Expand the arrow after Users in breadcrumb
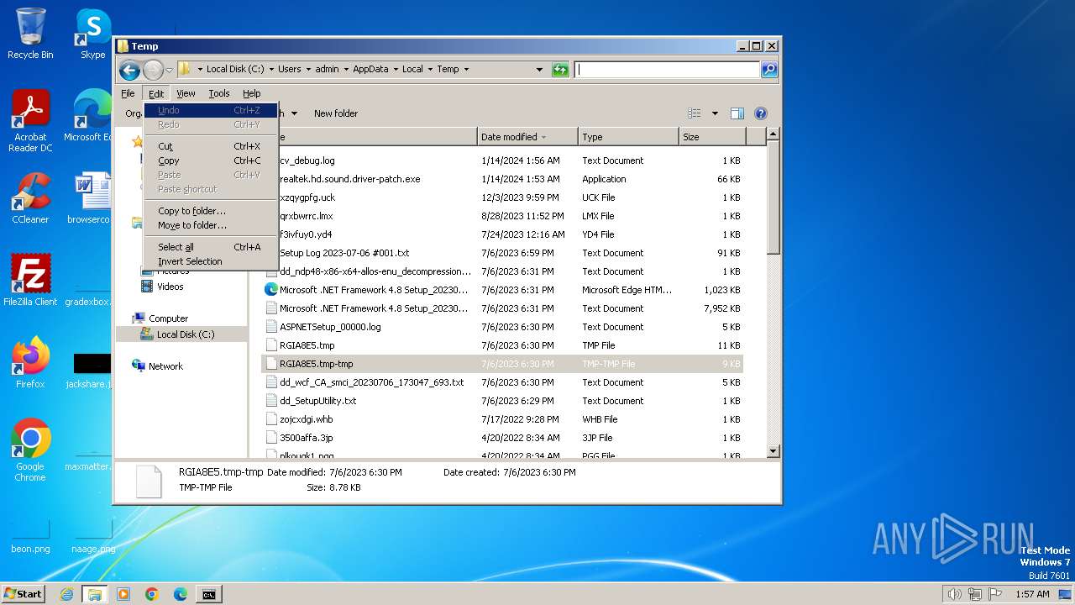The width and height of the screenshot is (1075, 605). pyautogui.click(x=307, y=70)
